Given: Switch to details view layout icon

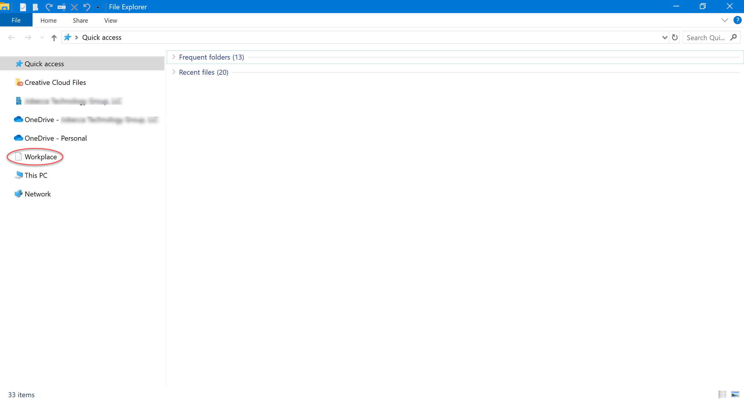Looking at the screenshot, I should point(722,394).
